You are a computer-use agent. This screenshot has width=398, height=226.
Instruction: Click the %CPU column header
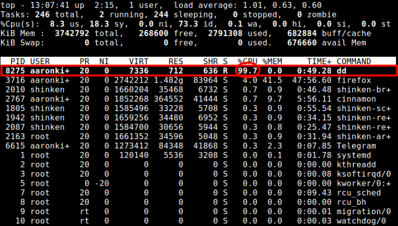tap(248, 62)
